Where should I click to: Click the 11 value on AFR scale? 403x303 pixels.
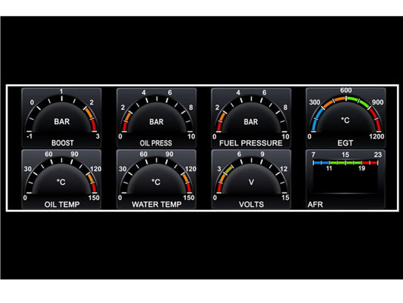coord(329,168)
